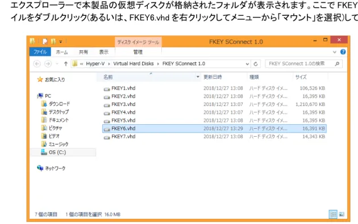Screen dimensions: 358x224
Task: Sort by the 更新日時 column header
Action: 213,77
